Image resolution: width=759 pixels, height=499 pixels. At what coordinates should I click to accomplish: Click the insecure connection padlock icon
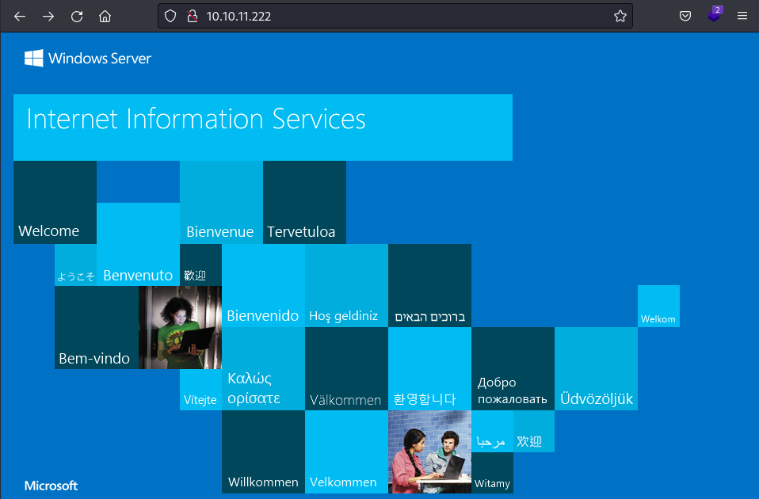tap(193, 17)
